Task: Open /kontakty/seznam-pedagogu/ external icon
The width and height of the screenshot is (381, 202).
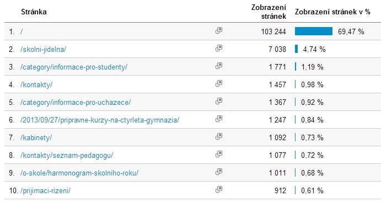Action: [x=219, y=154]
